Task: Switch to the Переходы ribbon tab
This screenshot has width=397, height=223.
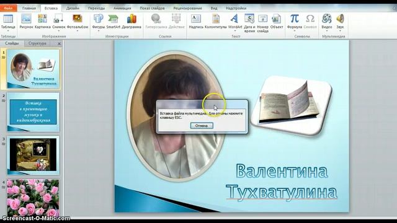Action: [x=96, y=8]
